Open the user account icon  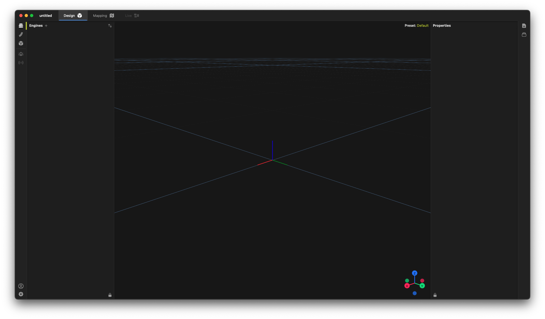21,286
